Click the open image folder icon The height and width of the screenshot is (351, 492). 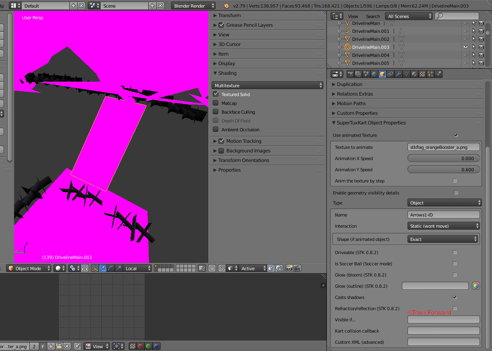coord(59,347)
